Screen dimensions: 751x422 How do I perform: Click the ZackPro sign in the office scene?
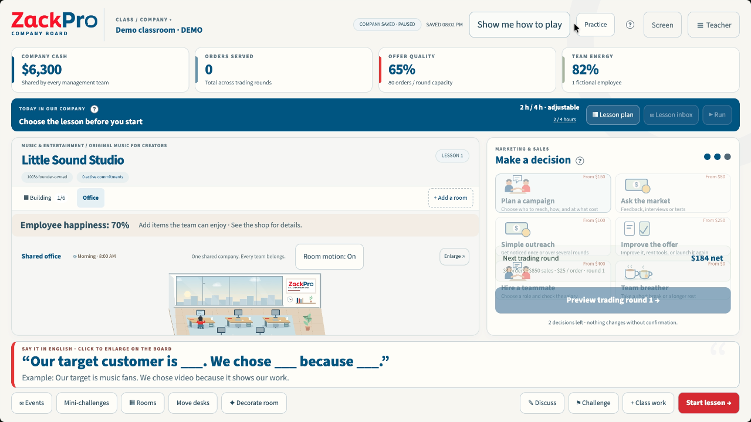301,285
